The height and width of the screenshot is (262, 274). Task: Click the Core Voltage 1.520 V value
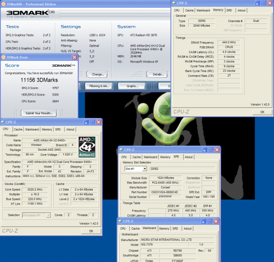(x=68, y=155)
